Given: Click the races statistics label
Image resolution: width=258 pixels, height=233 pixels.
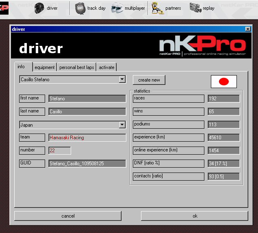Looking at the screenshot, I should pyautogui.click(x=169, y=99).
